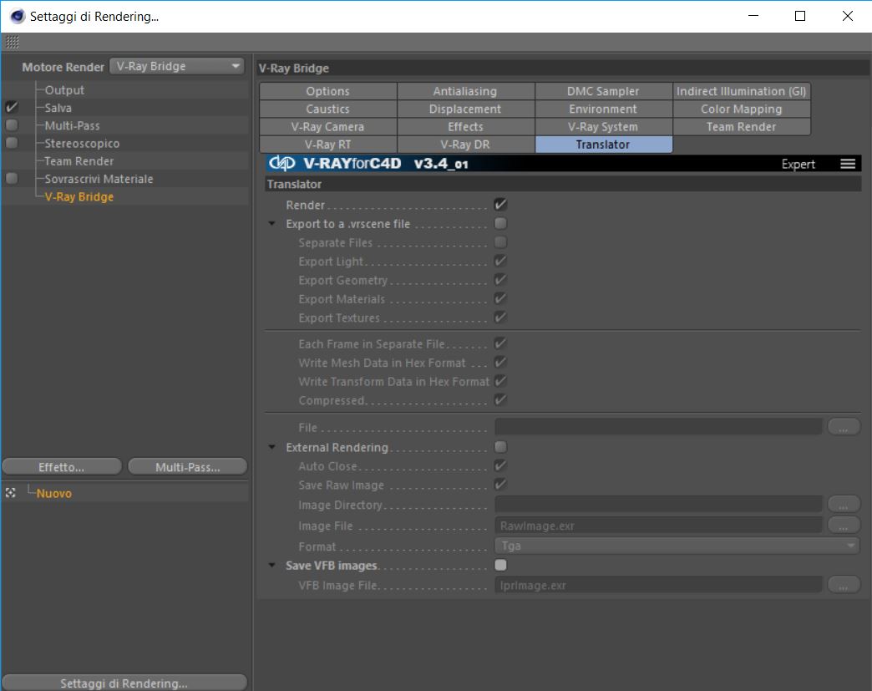The height and width of the screenshot is (691, 872).
Task: Toggle Export Textures checkbox
Action: point(500,318)
